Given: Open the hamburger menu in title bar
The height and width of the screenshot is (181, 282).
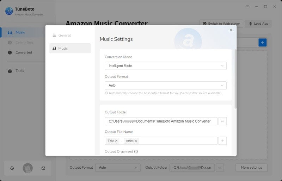Looking at the screenshot, I should click(247, 7).
